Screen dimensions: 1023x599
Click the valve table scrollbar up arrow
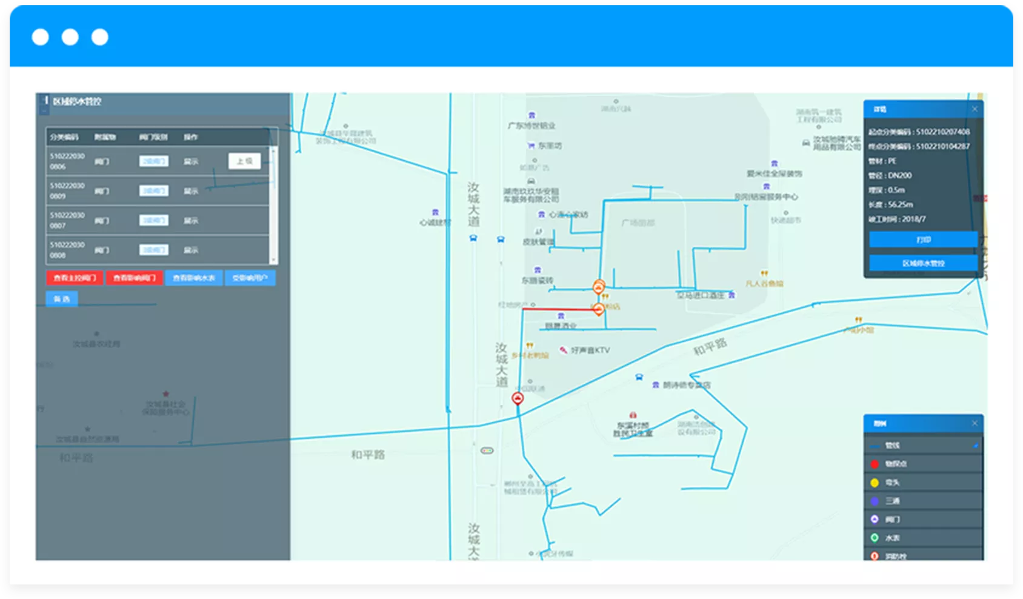coord(274,150)
